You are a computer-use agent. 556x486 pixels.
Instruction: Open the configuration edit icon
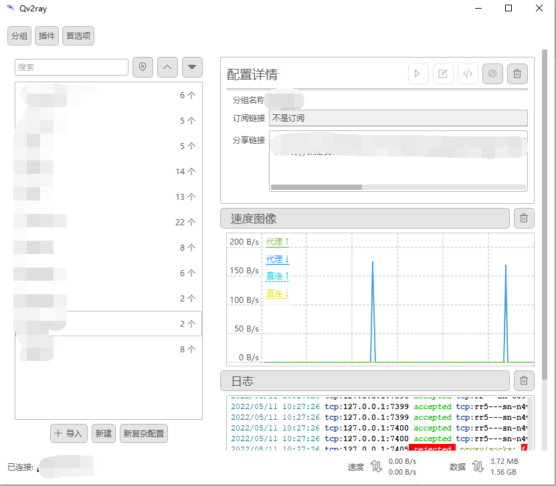tap(443, 74)
